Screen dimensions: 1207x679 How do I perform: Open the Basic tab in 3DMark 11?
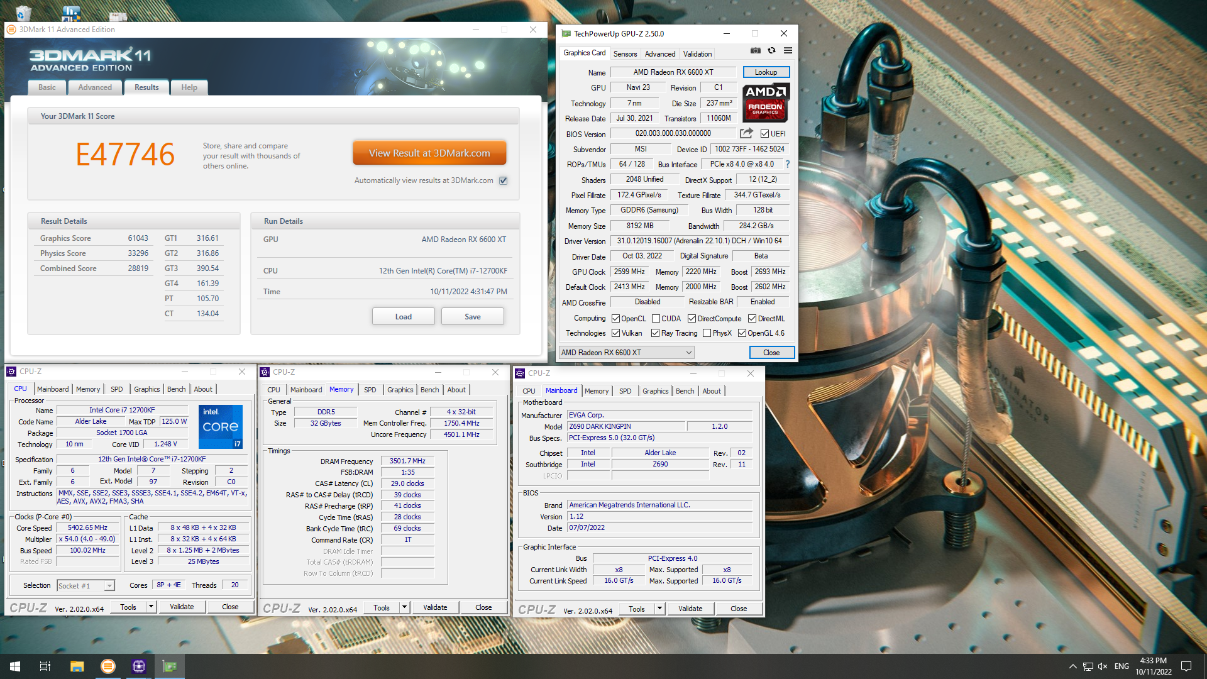click(47, 87)
